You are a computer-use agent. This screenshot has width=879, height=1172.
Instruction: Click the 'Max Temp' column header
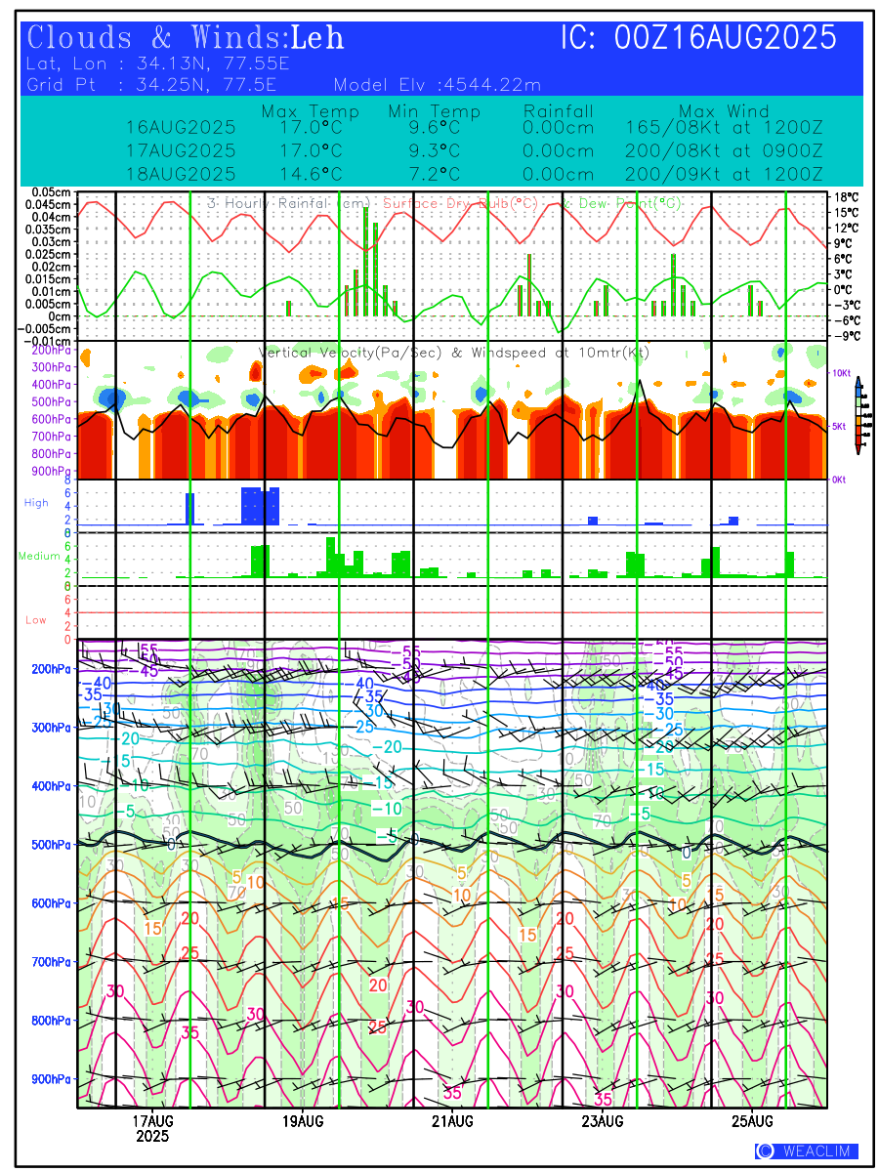click(311, 111)
